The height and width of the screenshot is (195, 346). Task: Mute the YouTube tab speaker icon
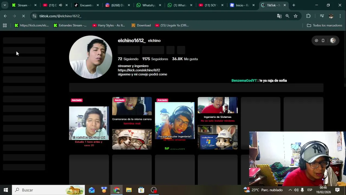pyautogui.click(x=60, y=5)
